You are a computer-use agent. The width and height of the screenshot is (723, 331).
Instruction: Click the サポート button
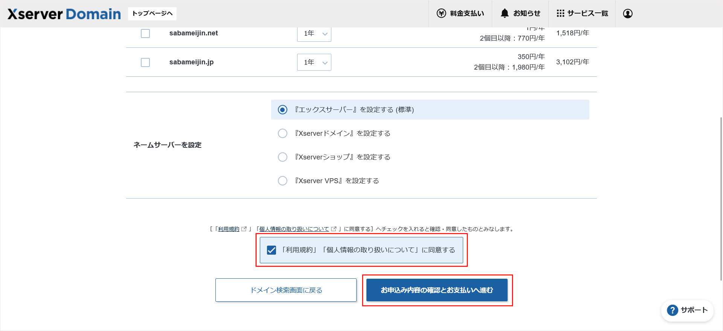[x=687, y=310]
